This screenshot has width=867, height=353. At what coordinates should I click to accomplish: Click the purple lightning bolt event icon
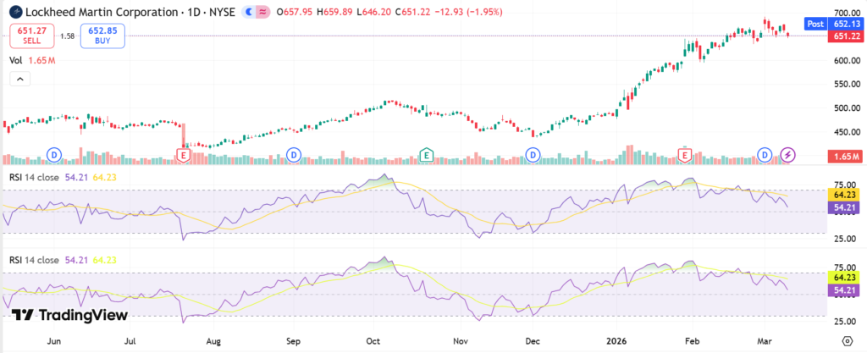click(788, 155)
